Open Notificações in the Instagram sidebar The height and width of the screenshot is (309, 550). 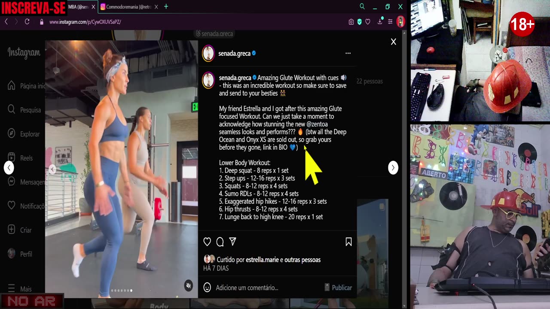(26, 206)
